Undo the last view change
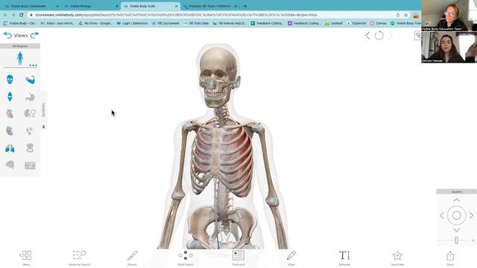The height and width of the screenshot is (268, 477). [7, 35]
